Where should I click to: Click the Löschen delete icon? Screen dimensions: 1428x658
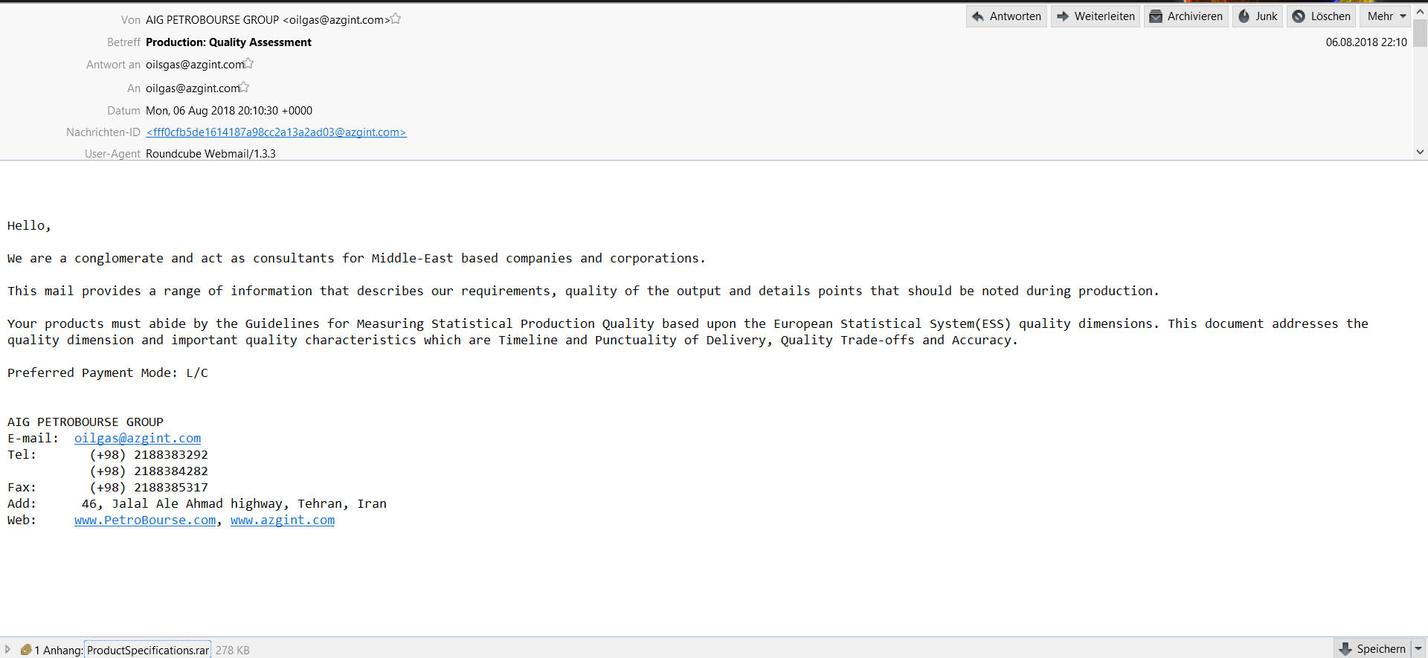(x=1299, y=16)
